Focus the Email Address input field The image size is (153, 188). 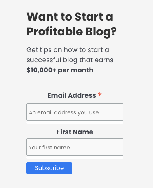(x=75, y=112)
